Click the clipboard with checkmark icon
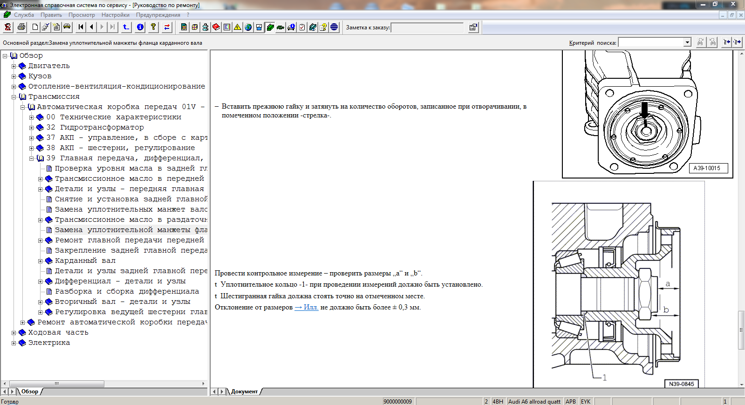The height and width of the screenshot is (405, 745). tap(302, 27)
